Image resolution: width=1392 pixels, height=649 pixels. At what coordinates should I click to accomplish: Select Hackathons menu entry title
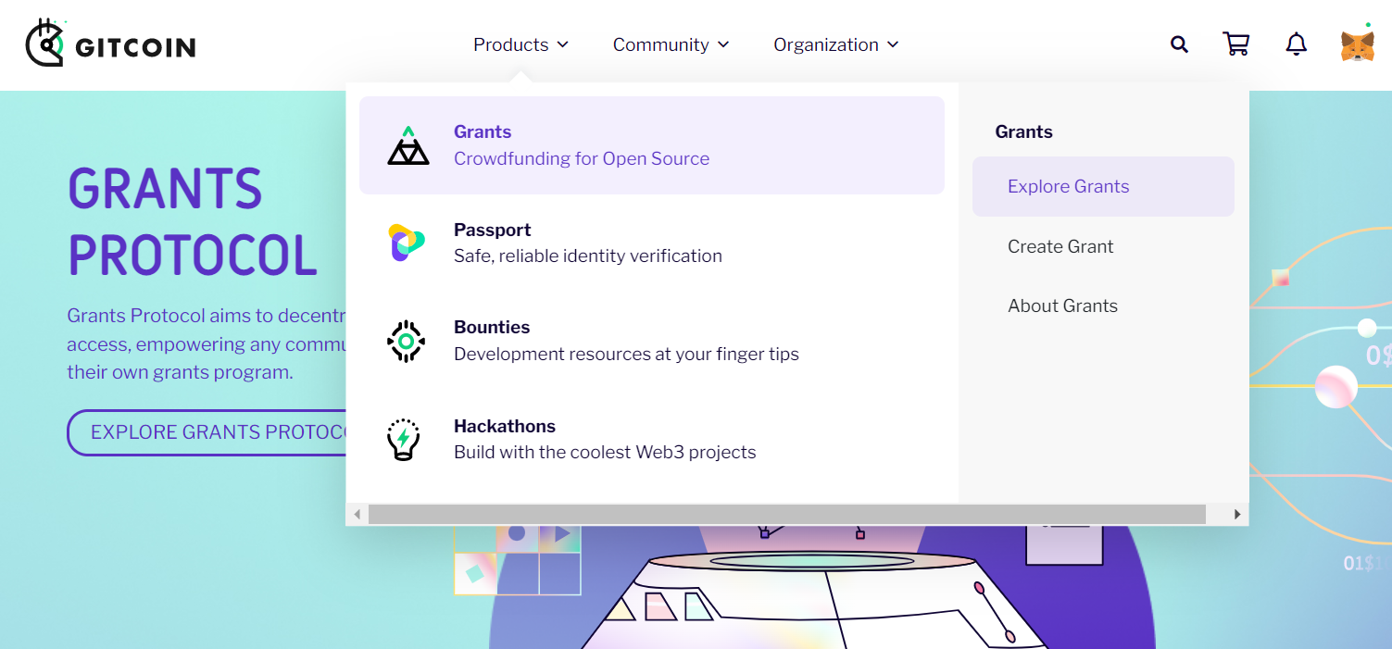coord(504,426)
